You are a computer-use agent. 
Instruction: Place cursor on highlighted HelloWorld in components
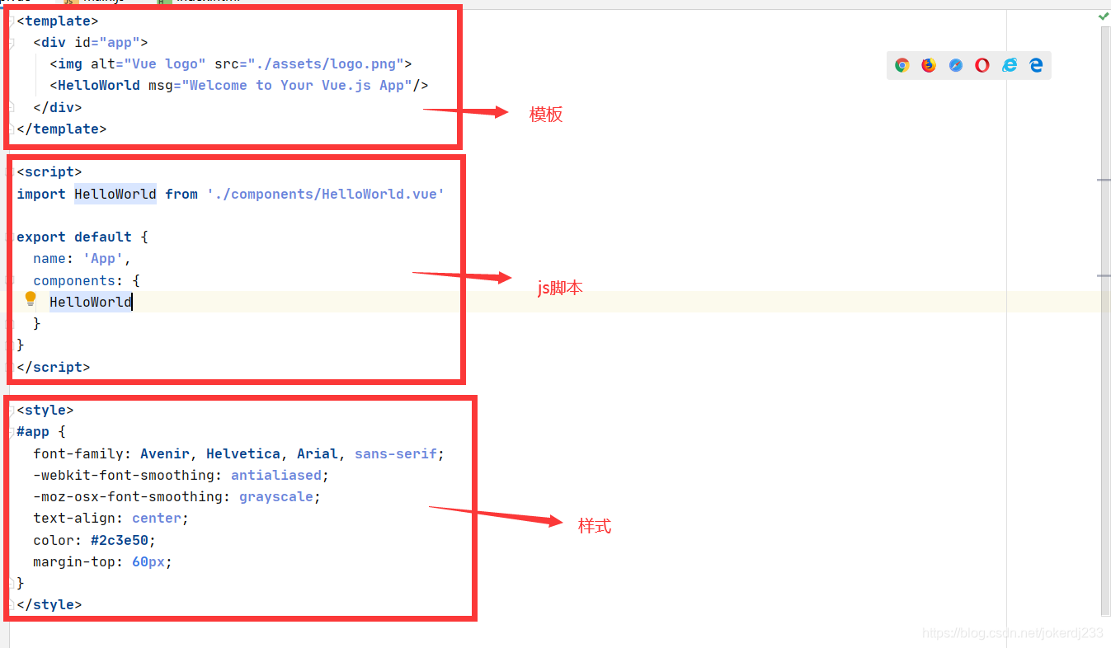pos(91,302)
